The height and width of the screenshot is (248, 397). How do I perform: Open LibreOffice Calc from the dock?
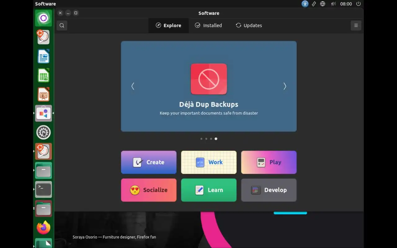pos(43,75)
